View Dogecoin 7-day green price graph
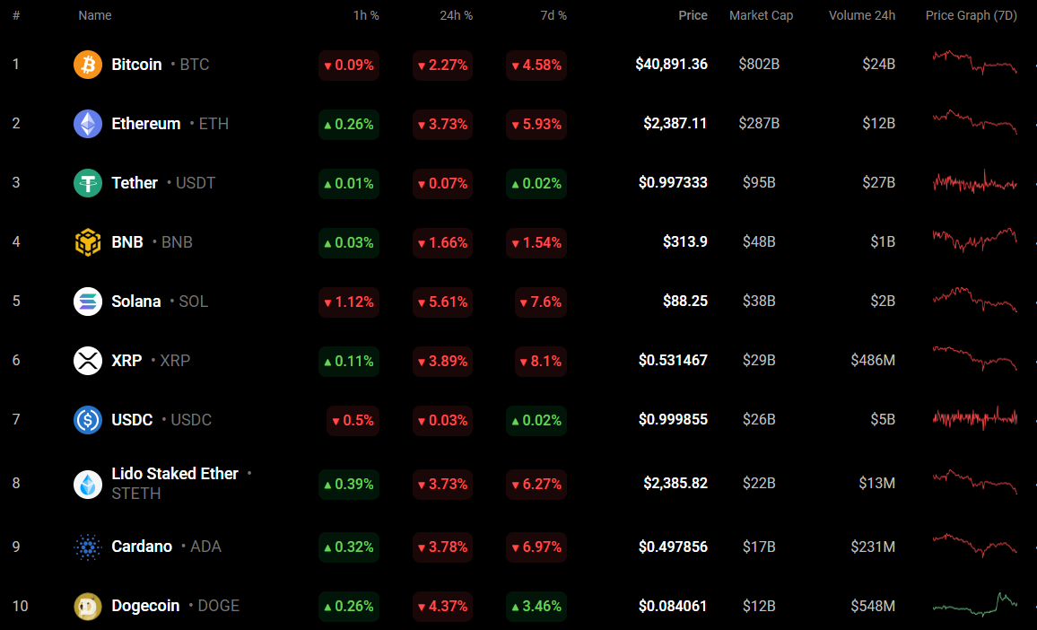This screenshot has width=1037, height=630. (x=974, y=604)
